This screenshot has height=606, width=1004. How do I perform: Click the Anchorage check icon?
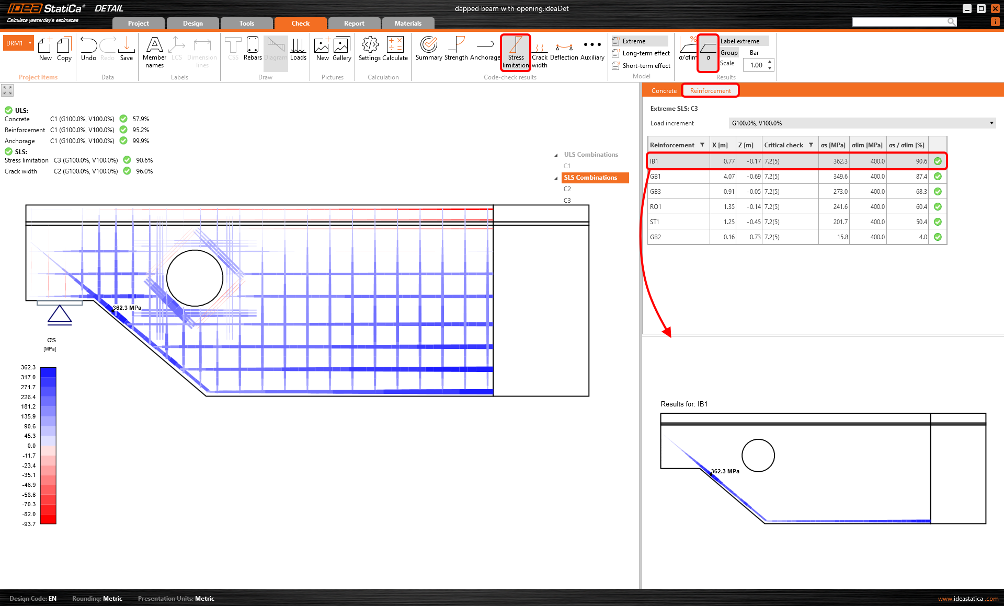(x=485, y=50)
